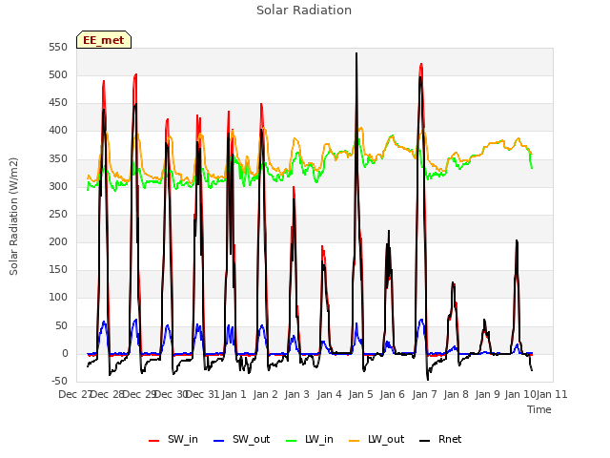Click the tallest black Rnet peak on Jan 5
Image resolution: width=610 pixels, height=458 pixels.
tap(356, 54)
